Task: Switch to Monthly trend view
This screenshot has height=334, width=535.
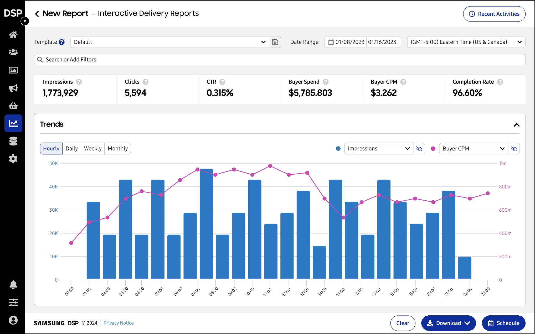Action: pyautogui.click(x=118, y=149)
